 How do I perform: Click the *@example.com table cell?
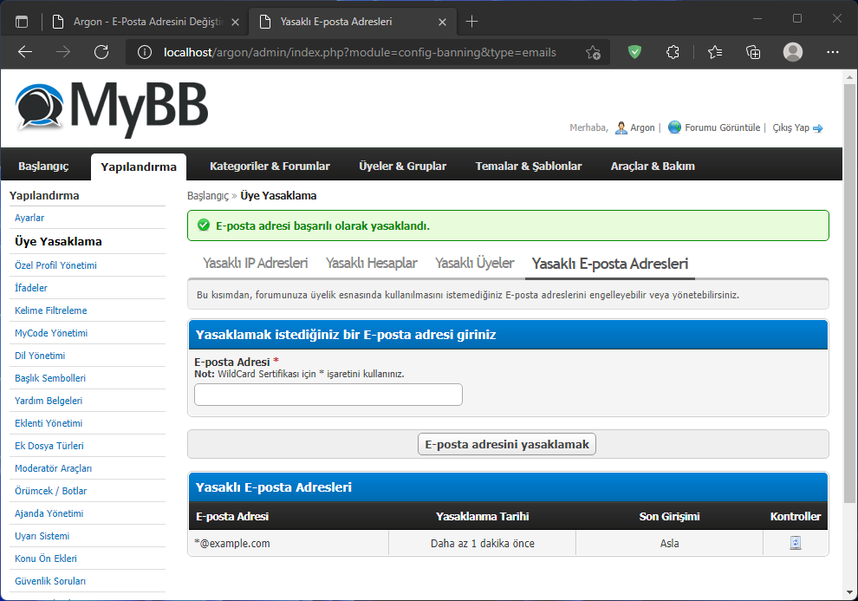[289, 544]
